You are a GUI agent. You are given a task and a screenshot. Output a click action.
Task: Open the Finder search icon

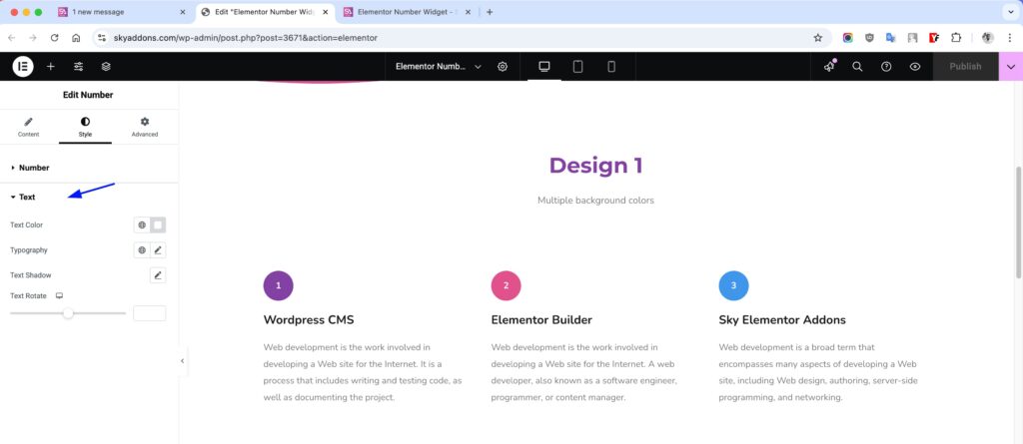857,67
